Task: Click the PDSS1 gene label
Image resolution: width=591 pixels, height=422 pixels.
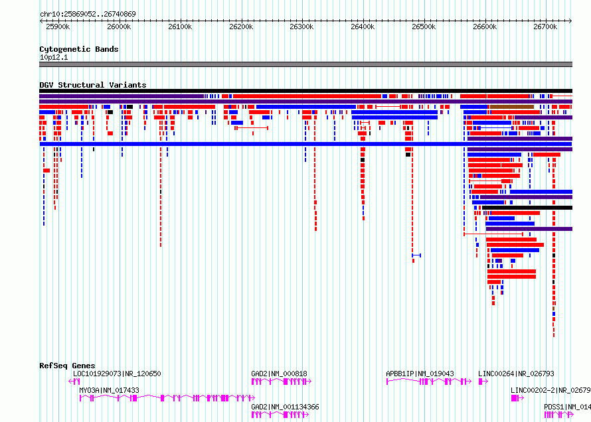Action: 567,407
